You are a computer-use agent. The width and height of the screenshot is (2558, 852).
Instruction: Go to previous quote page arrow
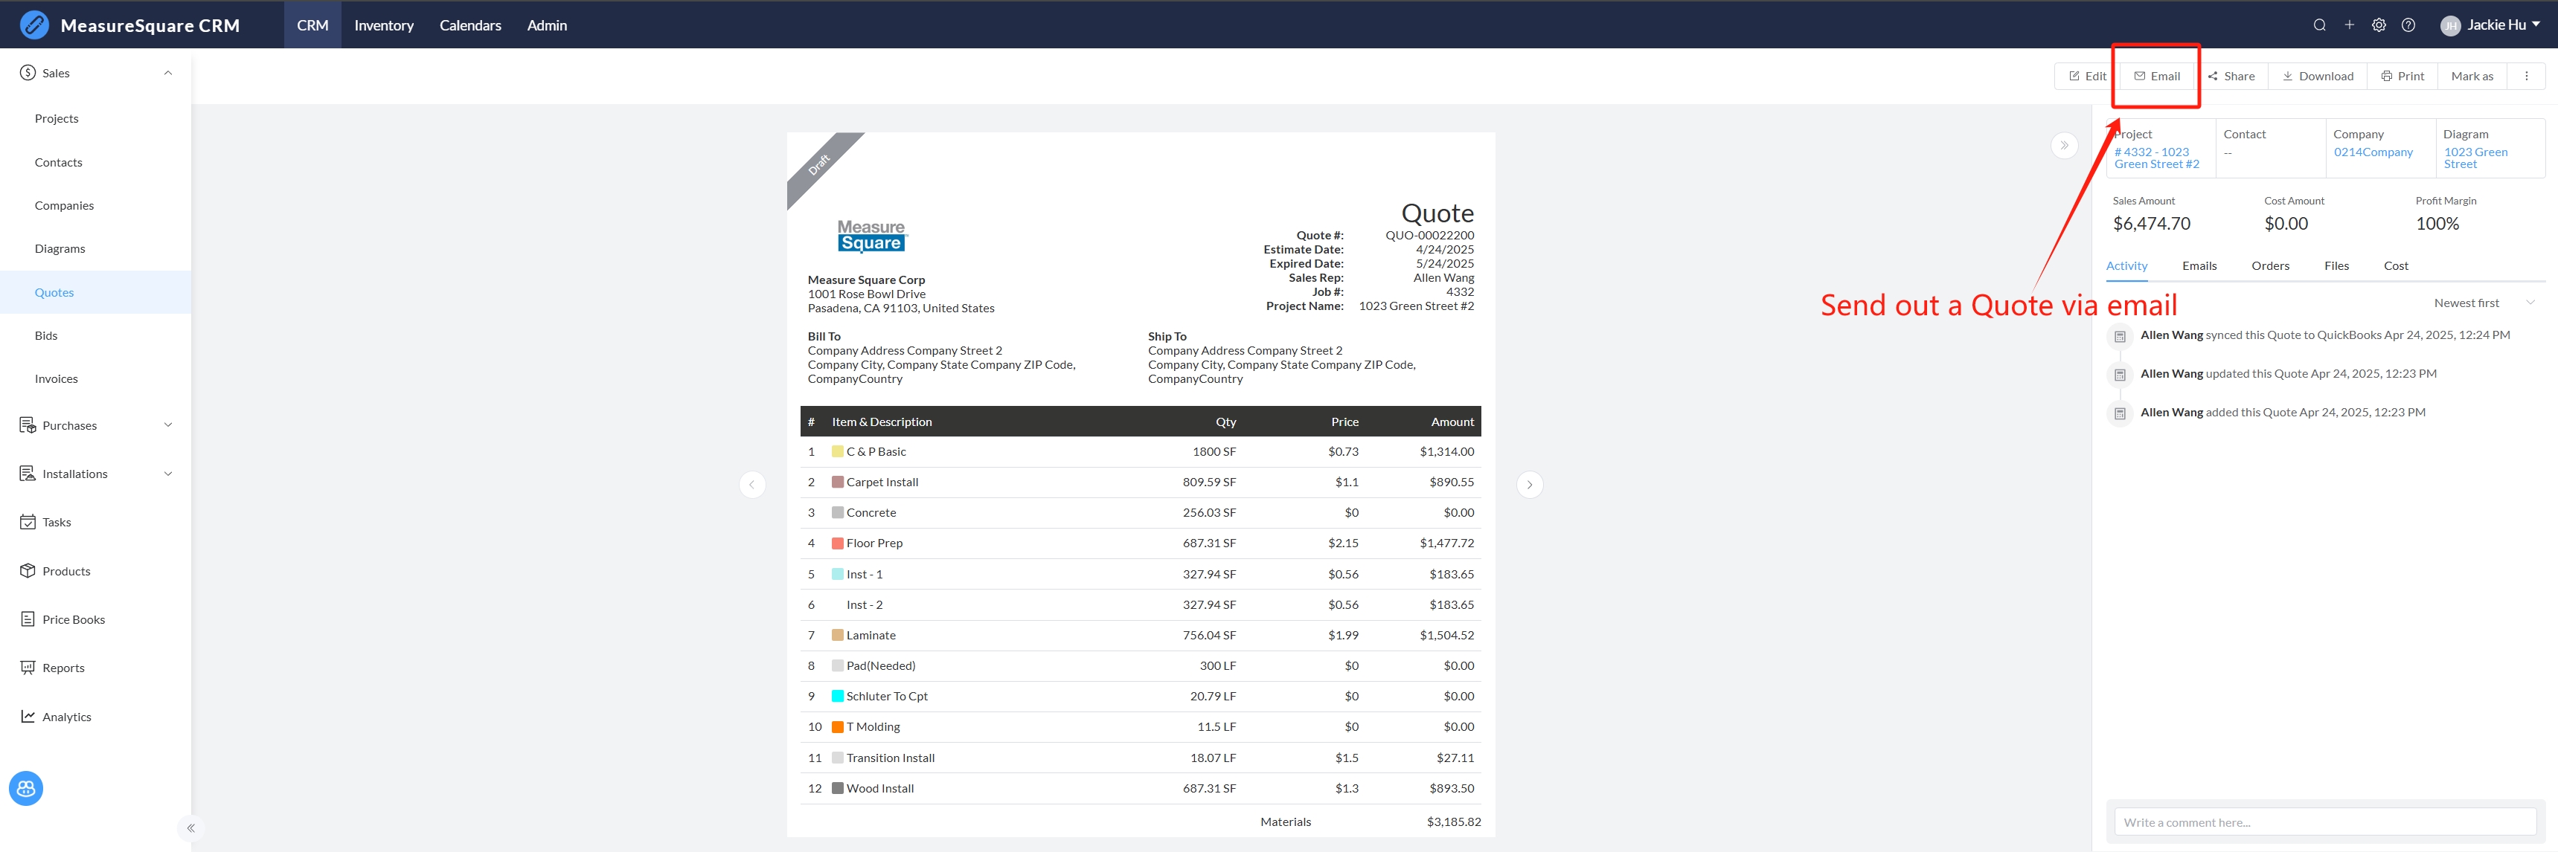751,485
